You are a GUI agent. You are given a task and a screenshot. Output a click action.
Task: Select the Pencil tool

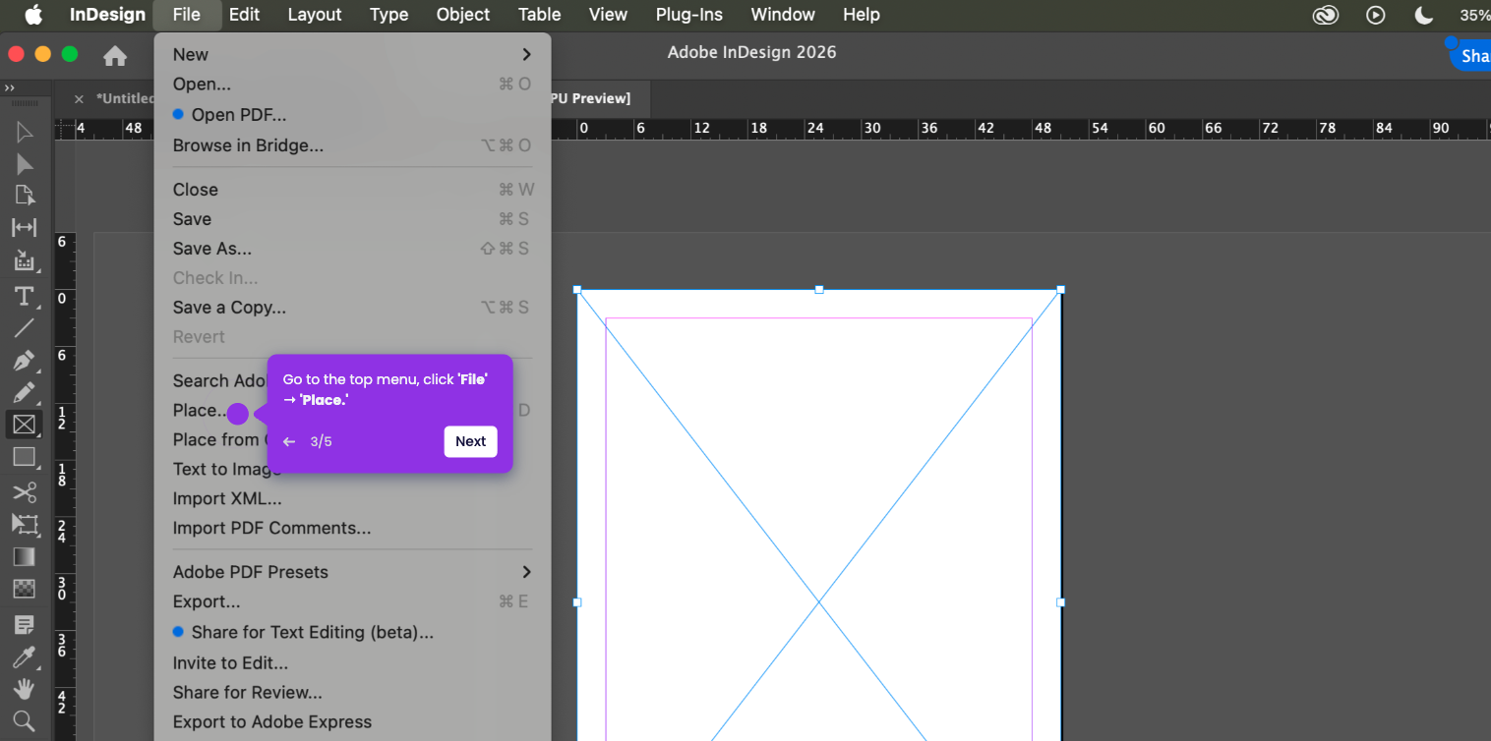(x=25, y=393)
